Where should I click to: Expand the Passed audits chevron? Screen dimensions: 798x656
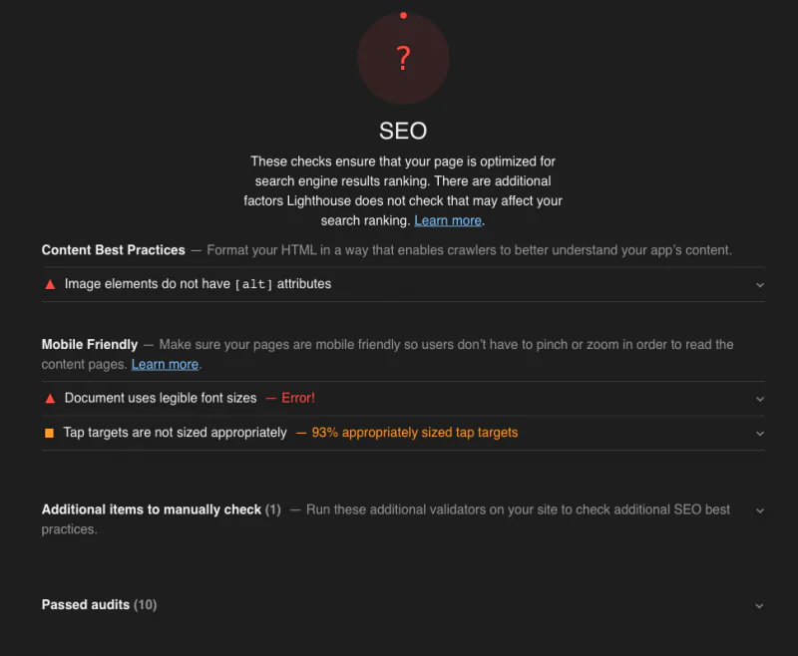coord(759,605)
